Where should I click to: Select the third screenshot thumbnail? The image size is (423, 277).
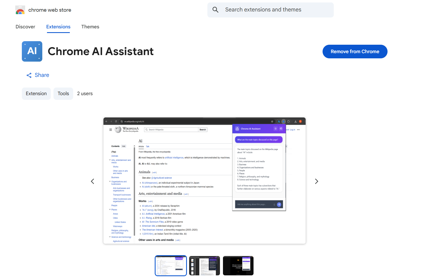coord(238,266)
